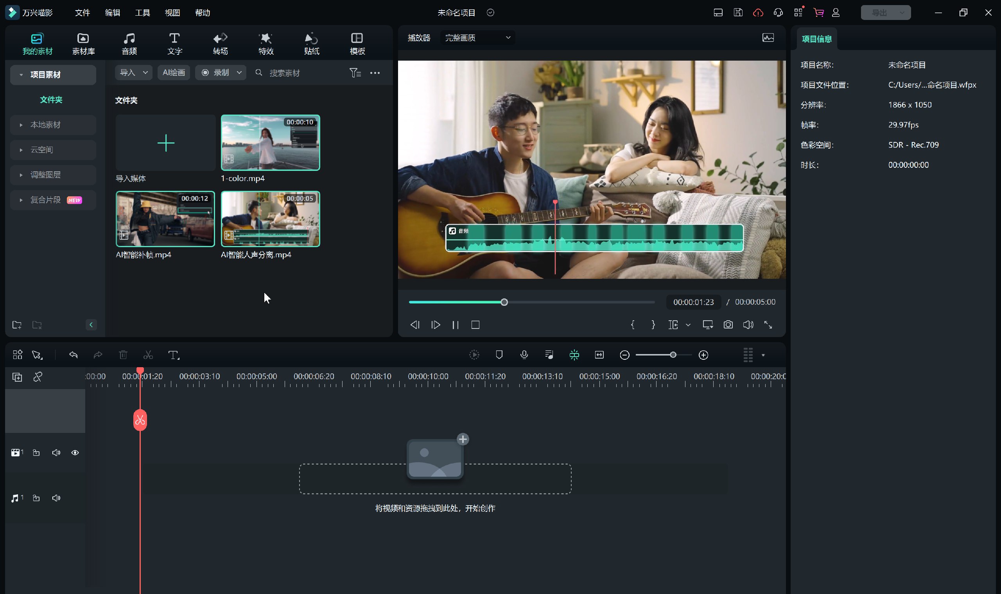The image size is (1001, 594).
Task: Click the voiceover microphone icon in the timeline toolbar
Action: 524,355
